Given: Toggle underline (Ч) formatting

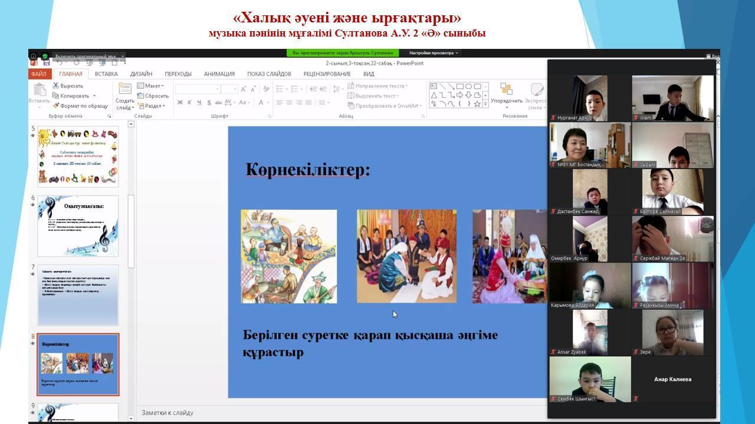Looking at the screenshot, I should tap(200, 102).
